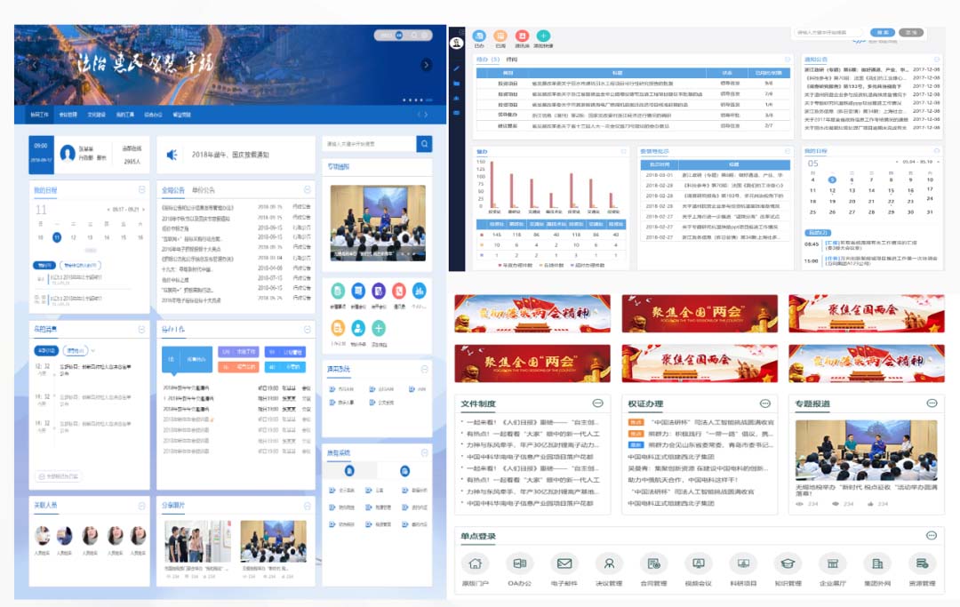Screen dimensions: 960x607
Task: Open more options for 专题报道 panel
Action: pos(932,403)
